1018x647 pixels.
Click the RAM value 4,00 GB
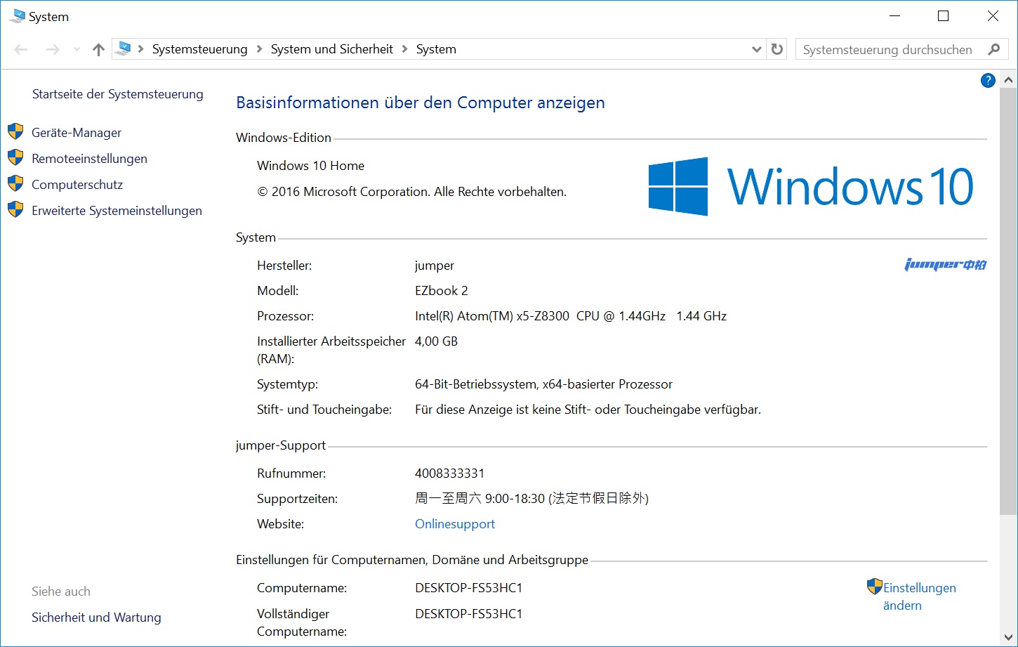(436, 341)
